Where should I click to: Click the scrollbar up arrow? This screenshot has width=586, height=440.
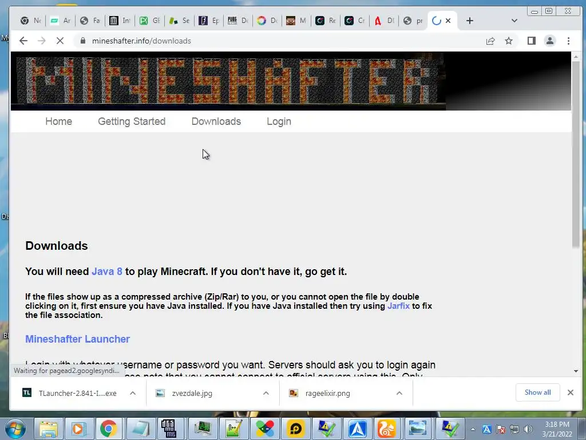[x=576, y=57]
